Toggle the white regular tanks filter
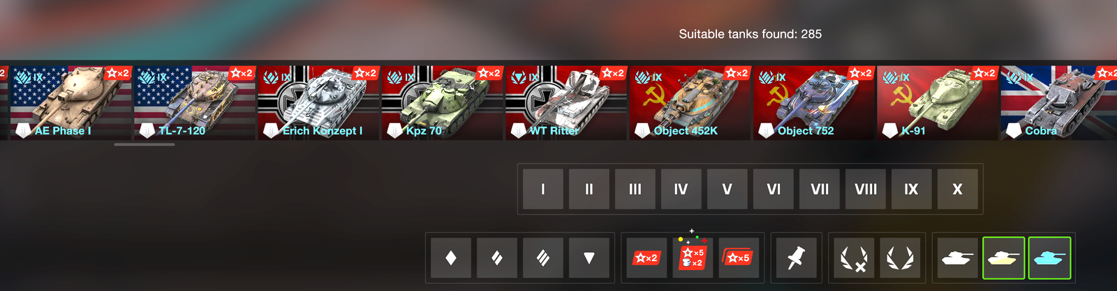This screenshot has width=1117, height=291. [x=957, y=258]
